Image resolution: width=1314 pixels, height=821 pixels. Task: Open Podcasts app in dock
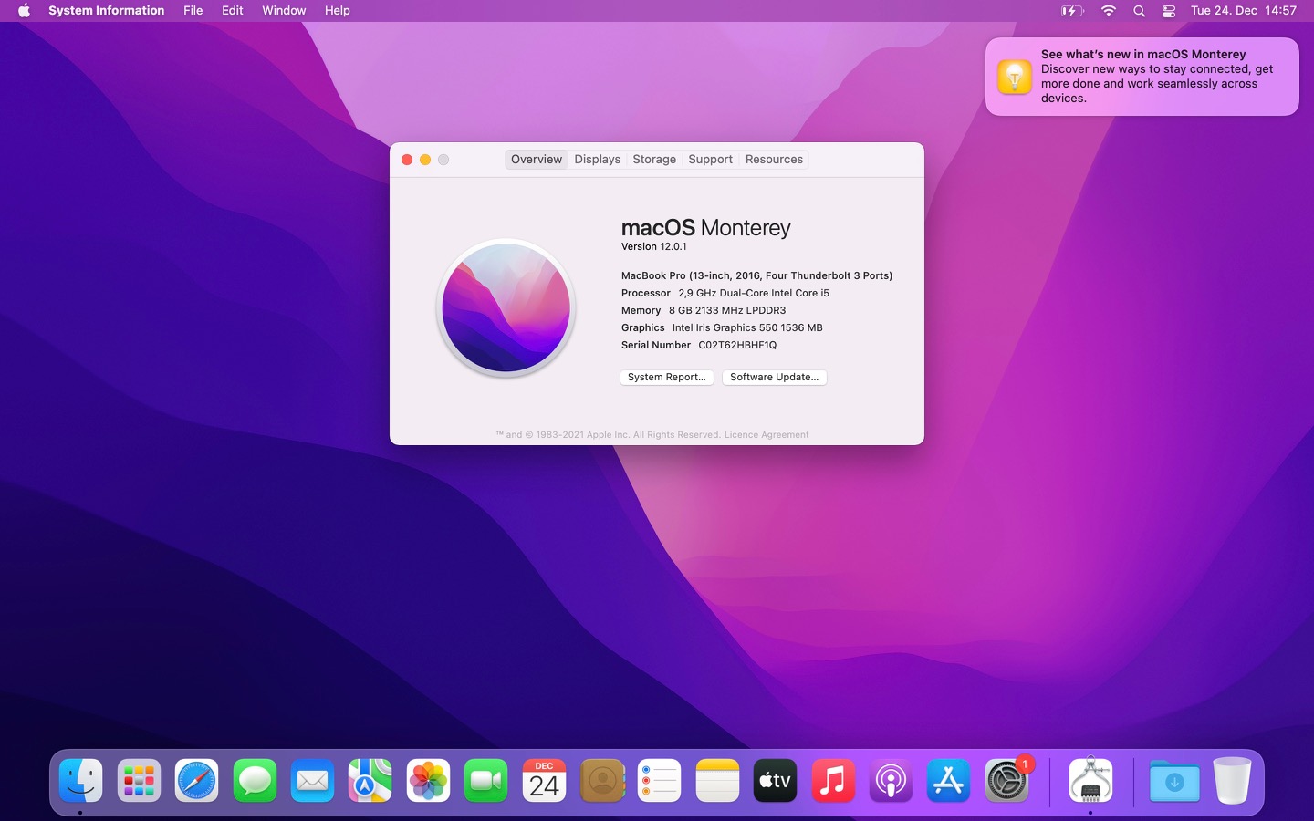892,781
